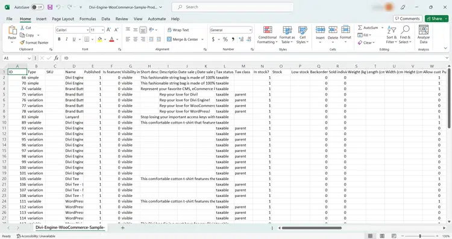452x239 pixels.
Task: Open Cell Styles gallery
Action: [x=303, y=35]
